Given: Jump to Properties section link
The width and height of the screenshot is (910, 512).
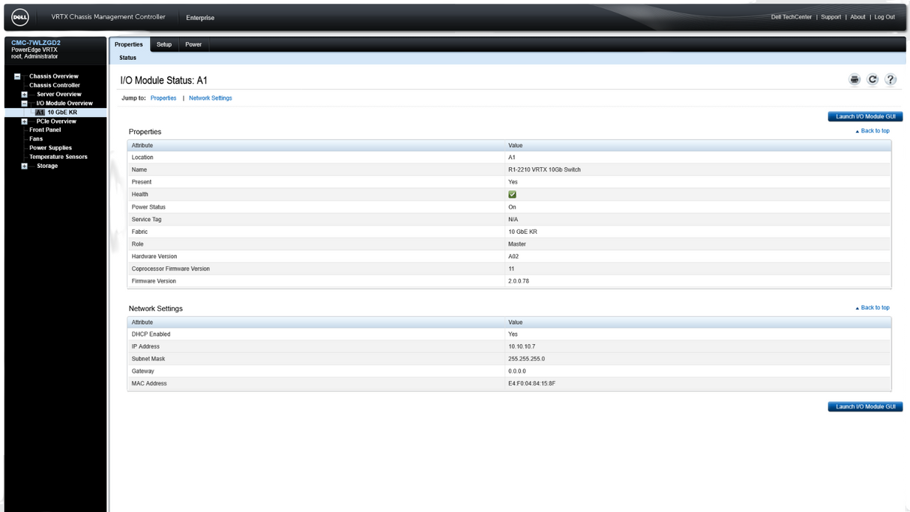Looking at the screenshot, I should pos(163,98).
